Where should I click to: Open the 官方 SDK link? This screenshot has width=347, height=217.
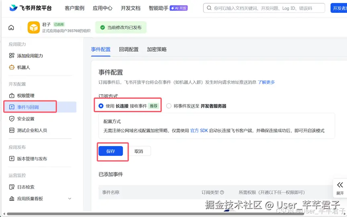(199, 131)
